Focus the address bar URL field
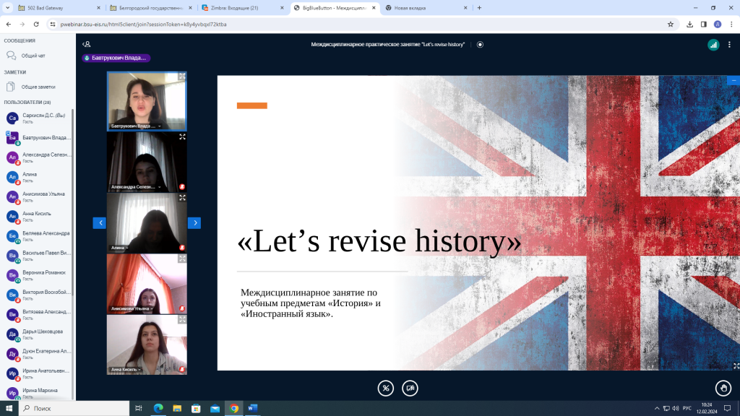 (358, 24)
